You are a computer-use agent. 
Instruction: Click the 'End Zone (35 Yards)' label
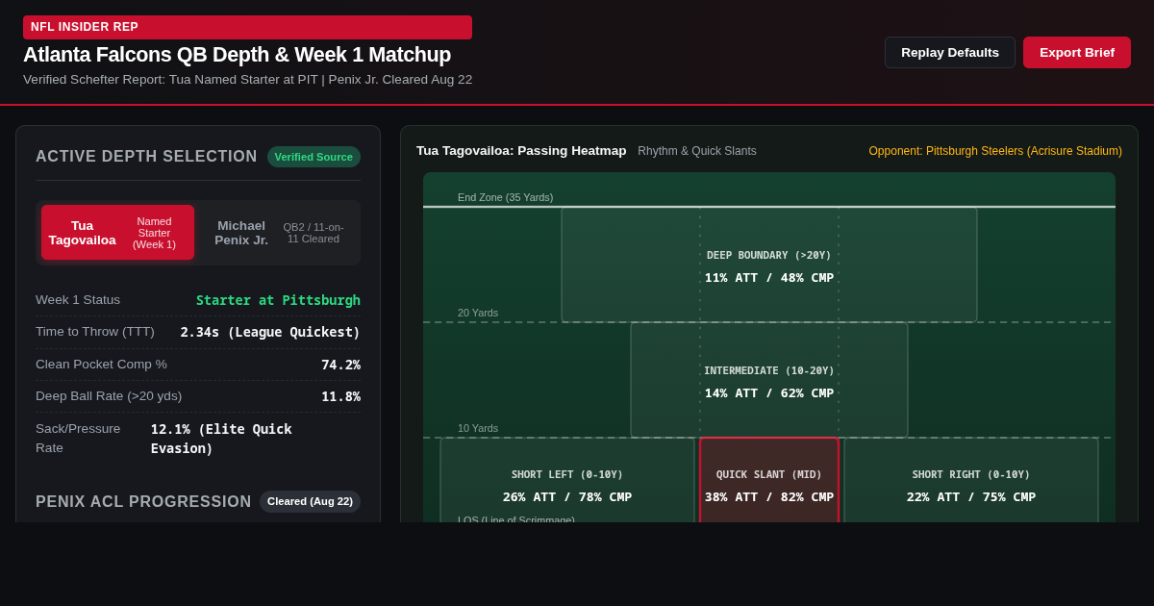click(x=505, y=197)
